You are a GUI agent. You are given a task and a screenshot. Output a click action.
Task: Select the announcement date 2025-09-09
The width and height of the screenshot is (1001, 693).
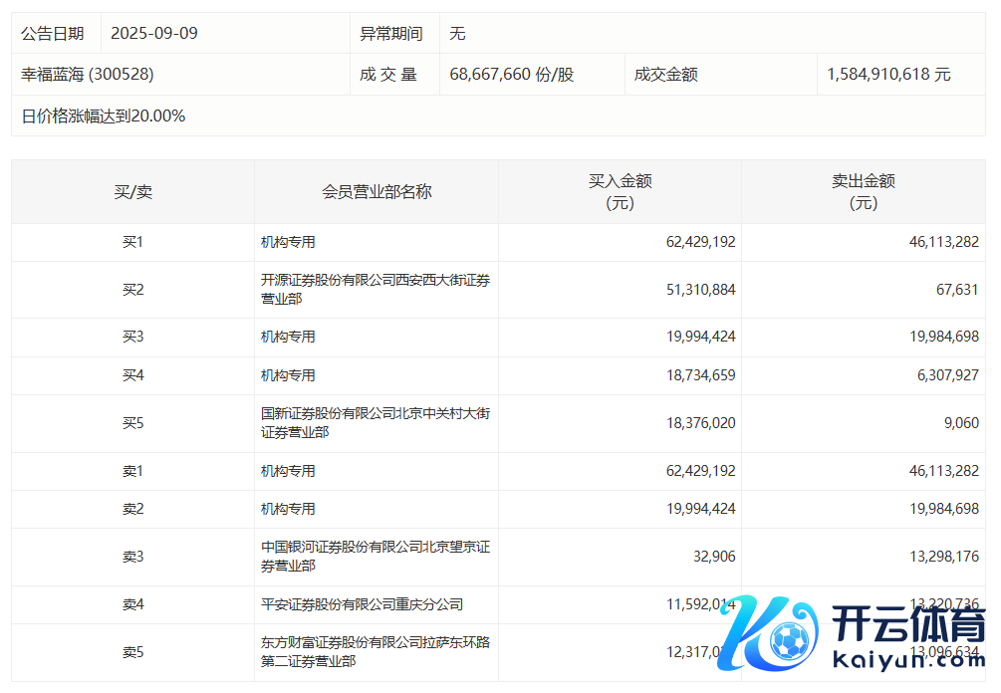[x=154, y=34]
